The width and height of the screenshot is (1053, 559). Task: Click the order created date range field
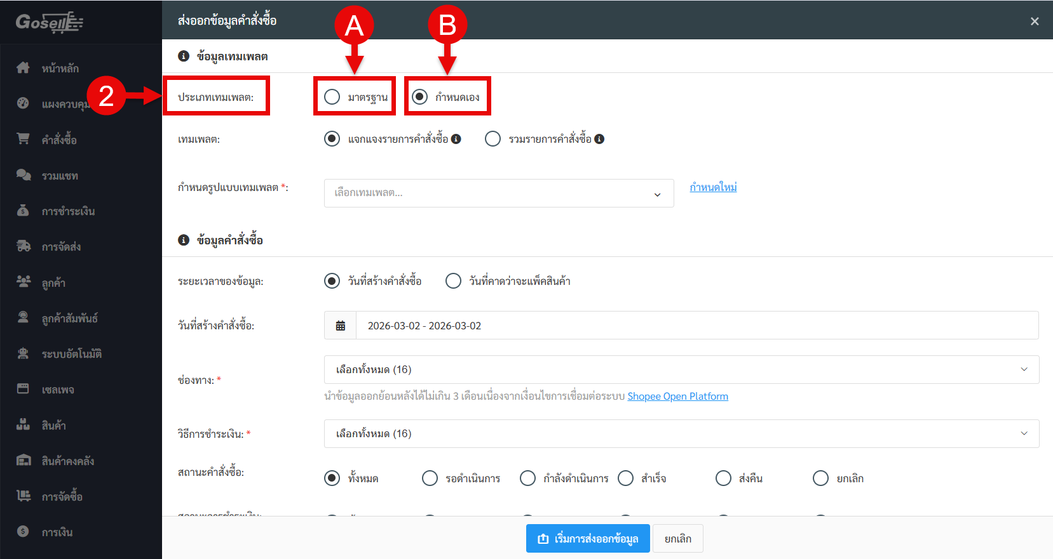[x=696, y=326]
